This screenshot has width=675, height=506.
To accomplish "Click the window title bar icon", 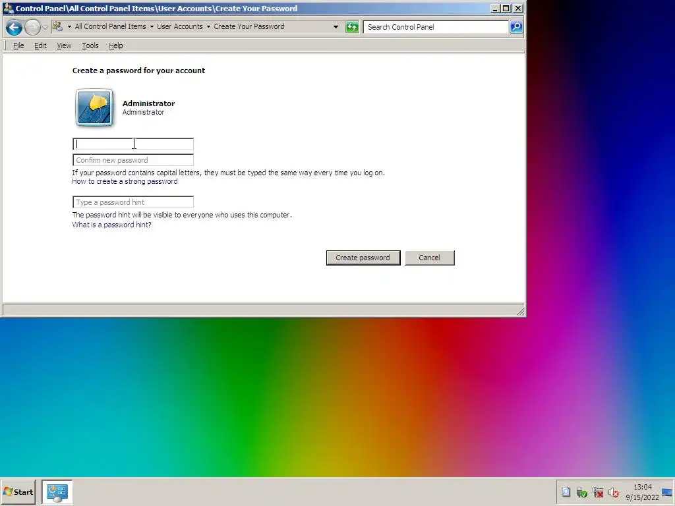I will 8,8.
